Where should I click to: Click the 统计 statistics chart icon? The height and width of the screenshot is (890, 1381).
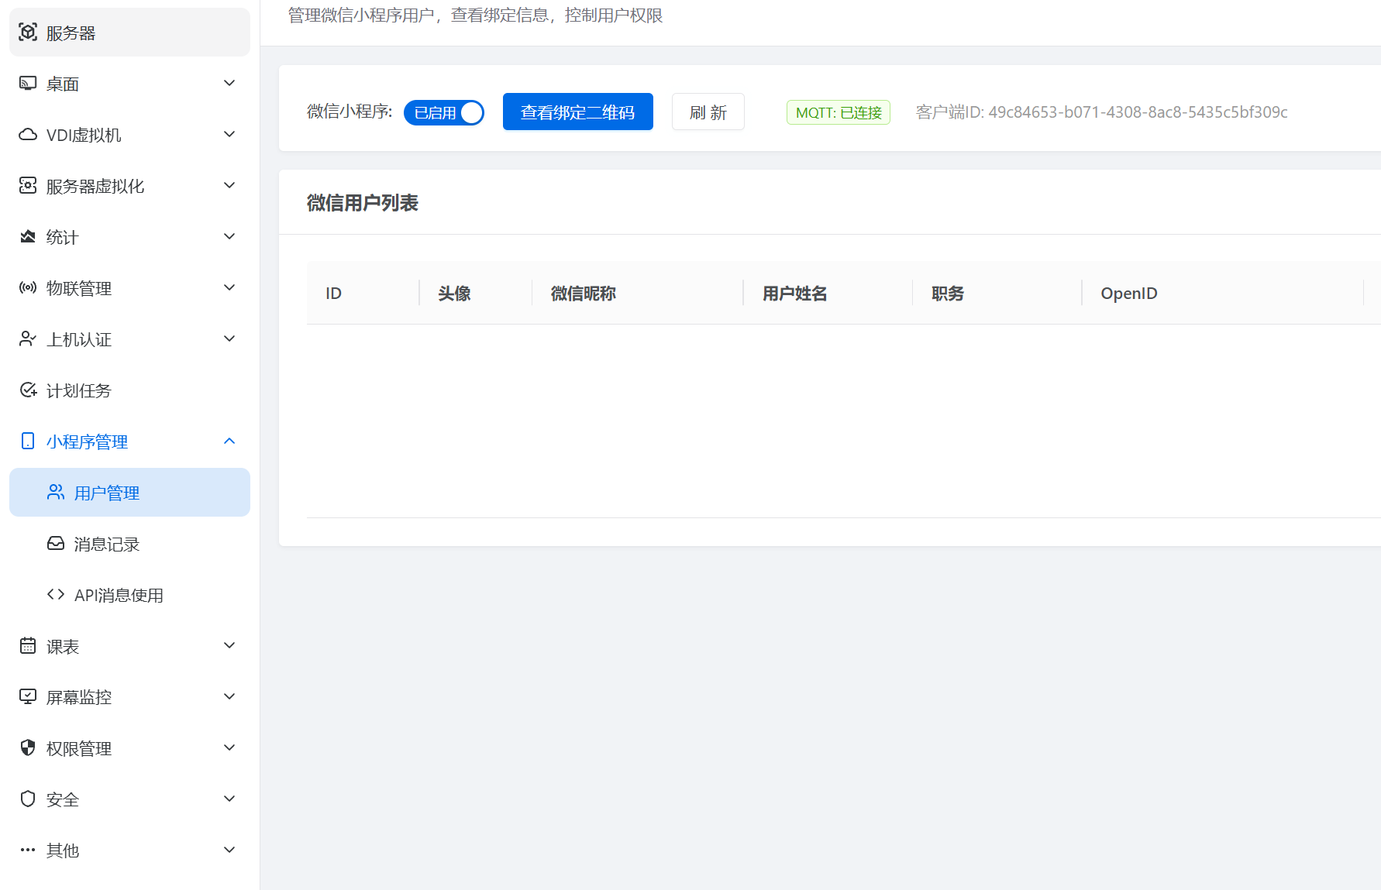[28, 236]
